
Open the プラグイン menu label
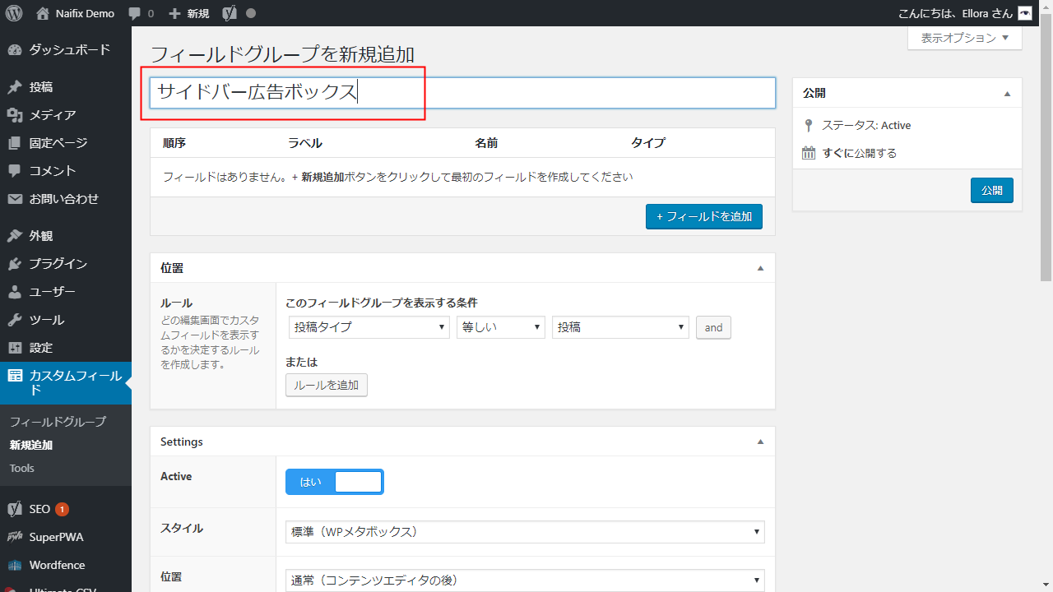click(x=58, y=264)
